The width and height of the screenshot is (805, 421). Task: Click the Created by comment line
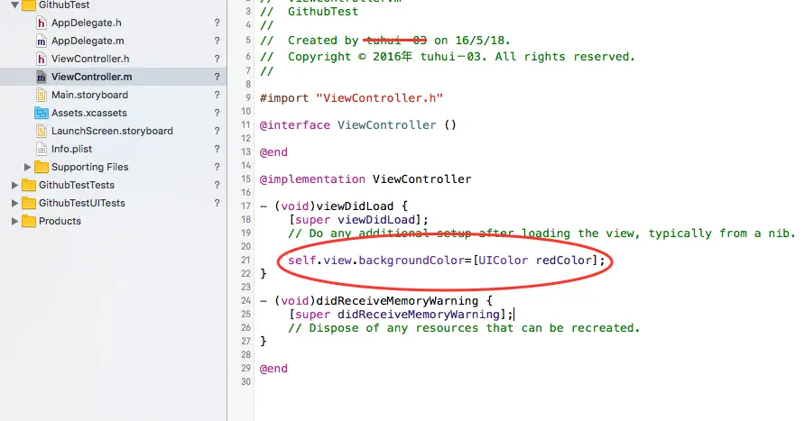(385, 41)
